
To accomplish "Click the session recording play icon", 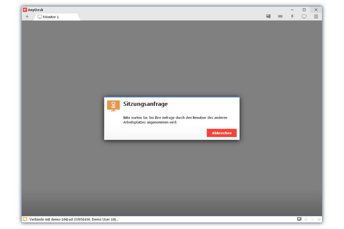I will click(x=299, y=219).
